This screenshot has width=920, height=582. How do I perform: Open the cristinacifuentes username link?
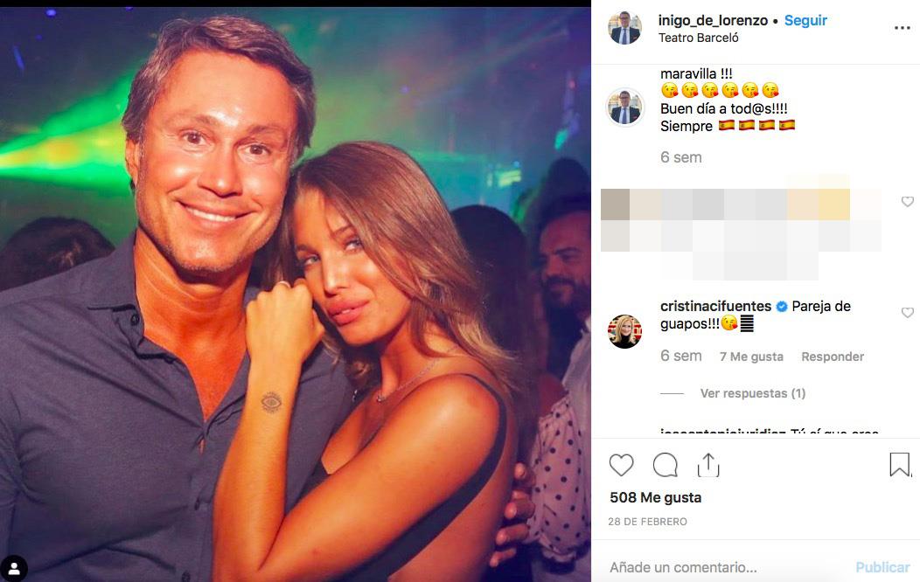pyautogui.click(x=715, y=306)
